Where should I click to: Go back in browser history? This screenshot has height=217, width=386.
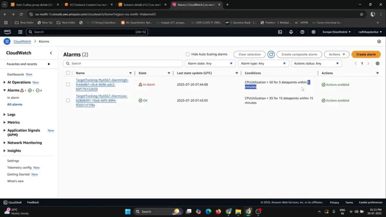point(5,14)
